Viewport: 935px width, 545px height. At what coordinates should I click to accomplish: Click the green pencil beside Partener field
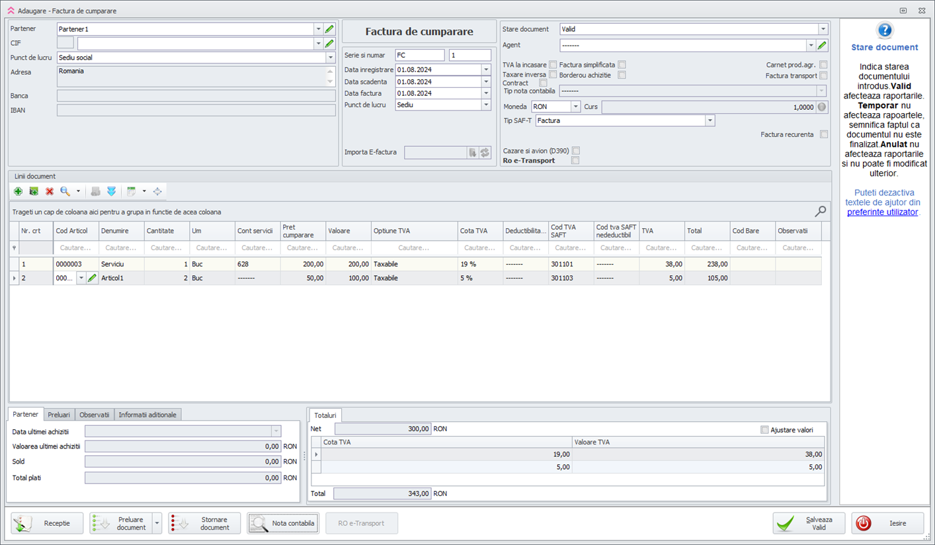click(329, 29)
